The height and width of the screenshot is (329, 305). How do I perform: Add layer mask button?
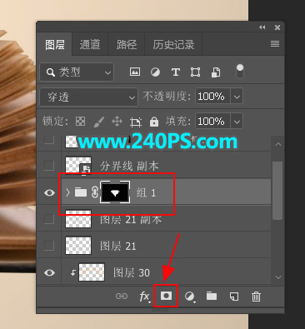click(x=166, y=296)
